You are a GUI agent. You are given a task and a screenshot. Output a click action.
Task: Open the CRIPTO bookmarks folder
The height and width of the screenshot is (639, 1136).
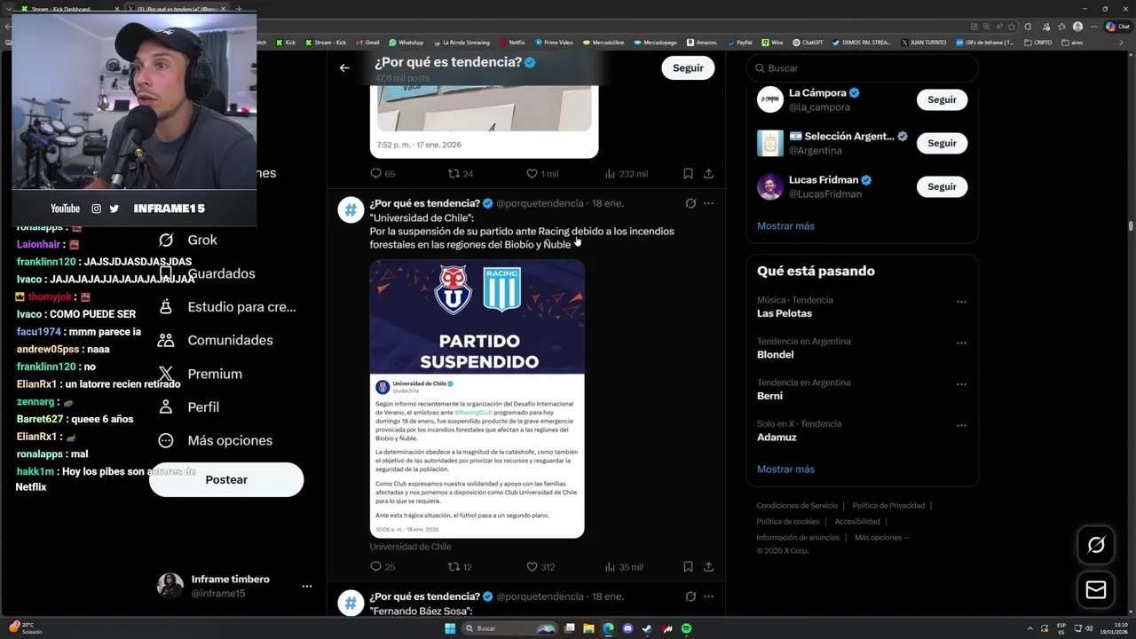tap(1038, 42)
